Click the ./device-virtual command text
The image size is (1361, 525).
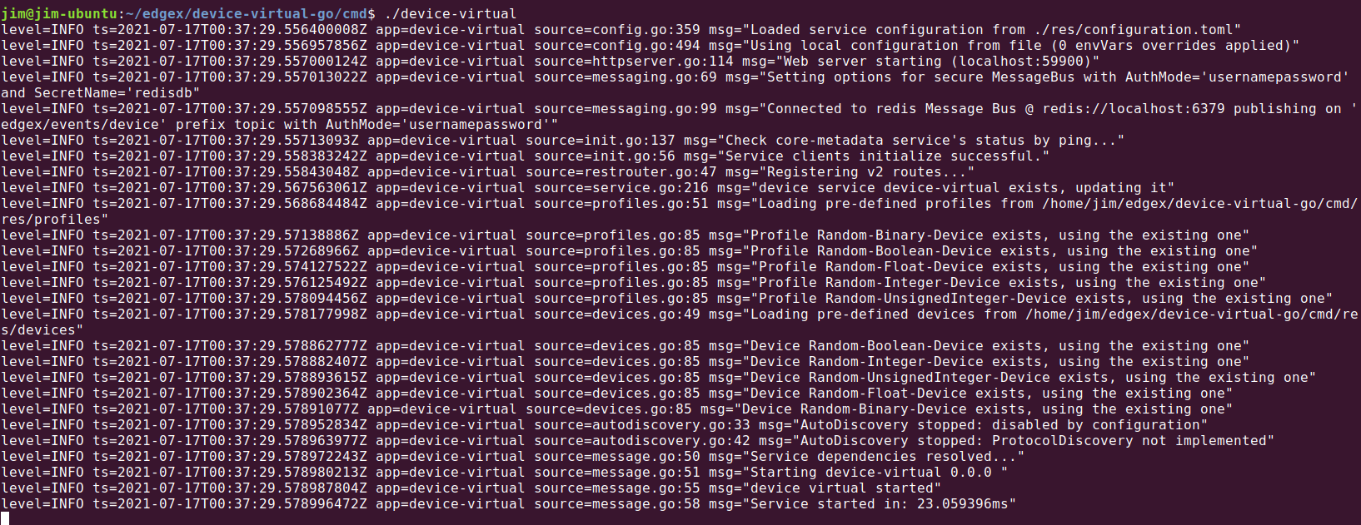(451, 13)
